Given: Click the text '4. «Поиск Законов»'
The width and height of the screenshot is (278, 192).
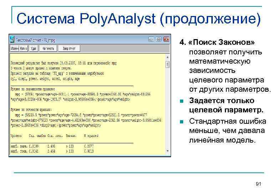Looking at the screenshot, I should pyautogui.click(x=217, y=42).
